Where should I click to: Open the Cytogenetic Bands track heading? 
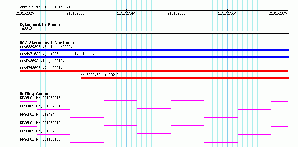coord(40,25)
